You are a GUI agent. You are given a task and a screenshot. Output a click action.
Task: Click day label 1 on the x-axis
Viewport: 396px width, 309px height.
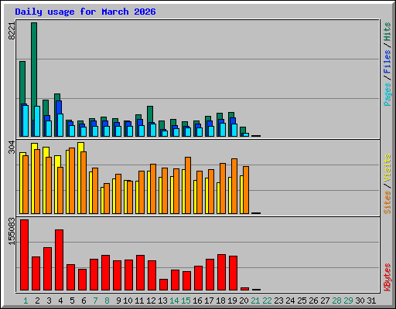(x=26, y=301)
